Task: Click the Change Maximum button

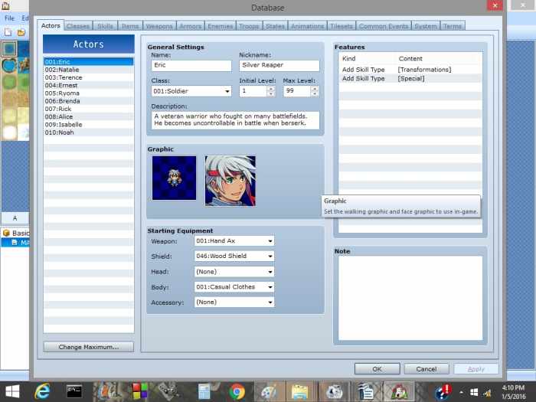Action: pyautogui.click(x=88, y=347)
